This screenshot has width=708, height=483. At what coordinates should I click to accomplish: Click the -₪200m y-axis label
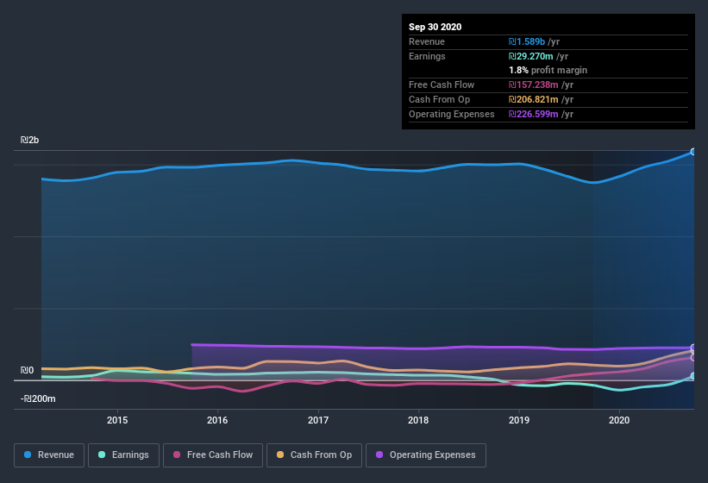(38, 398)
